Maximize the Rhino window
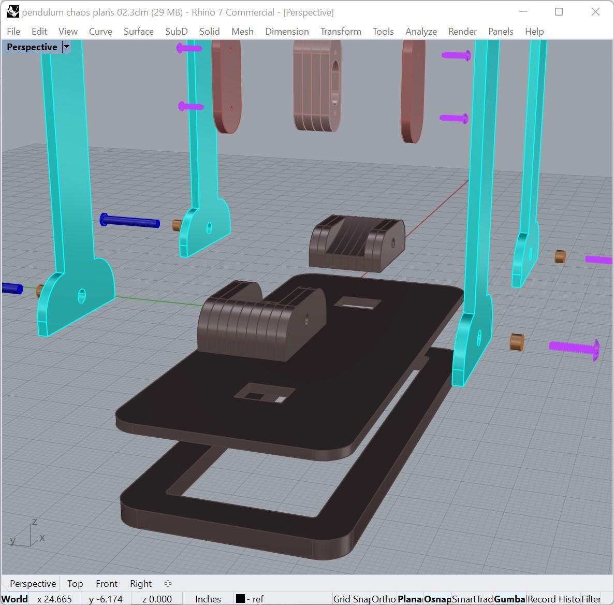Image resolution: width=614 pixels, height=605 pixels. [x=559, y=12]
